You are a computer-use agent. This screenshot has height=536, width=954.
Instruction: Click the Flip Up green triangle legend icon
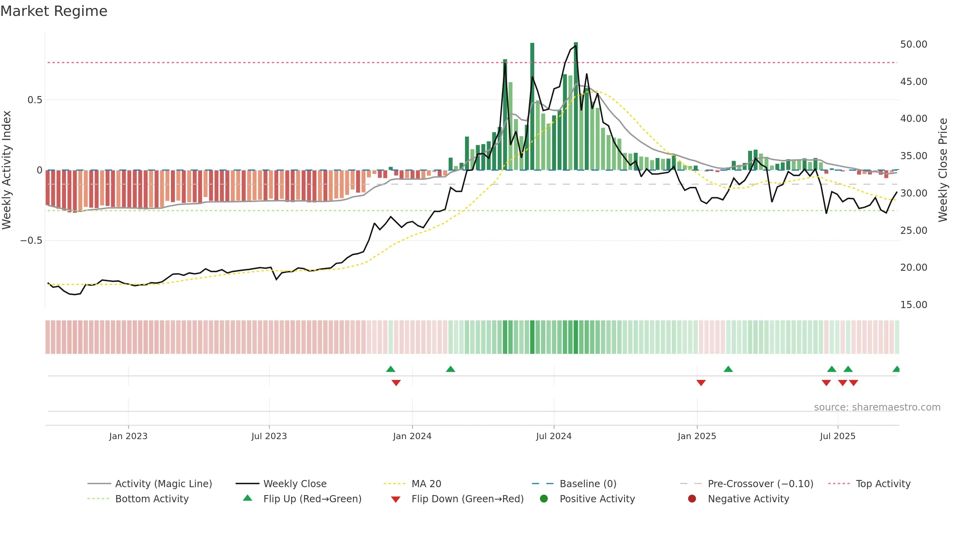tap(248, 498)
